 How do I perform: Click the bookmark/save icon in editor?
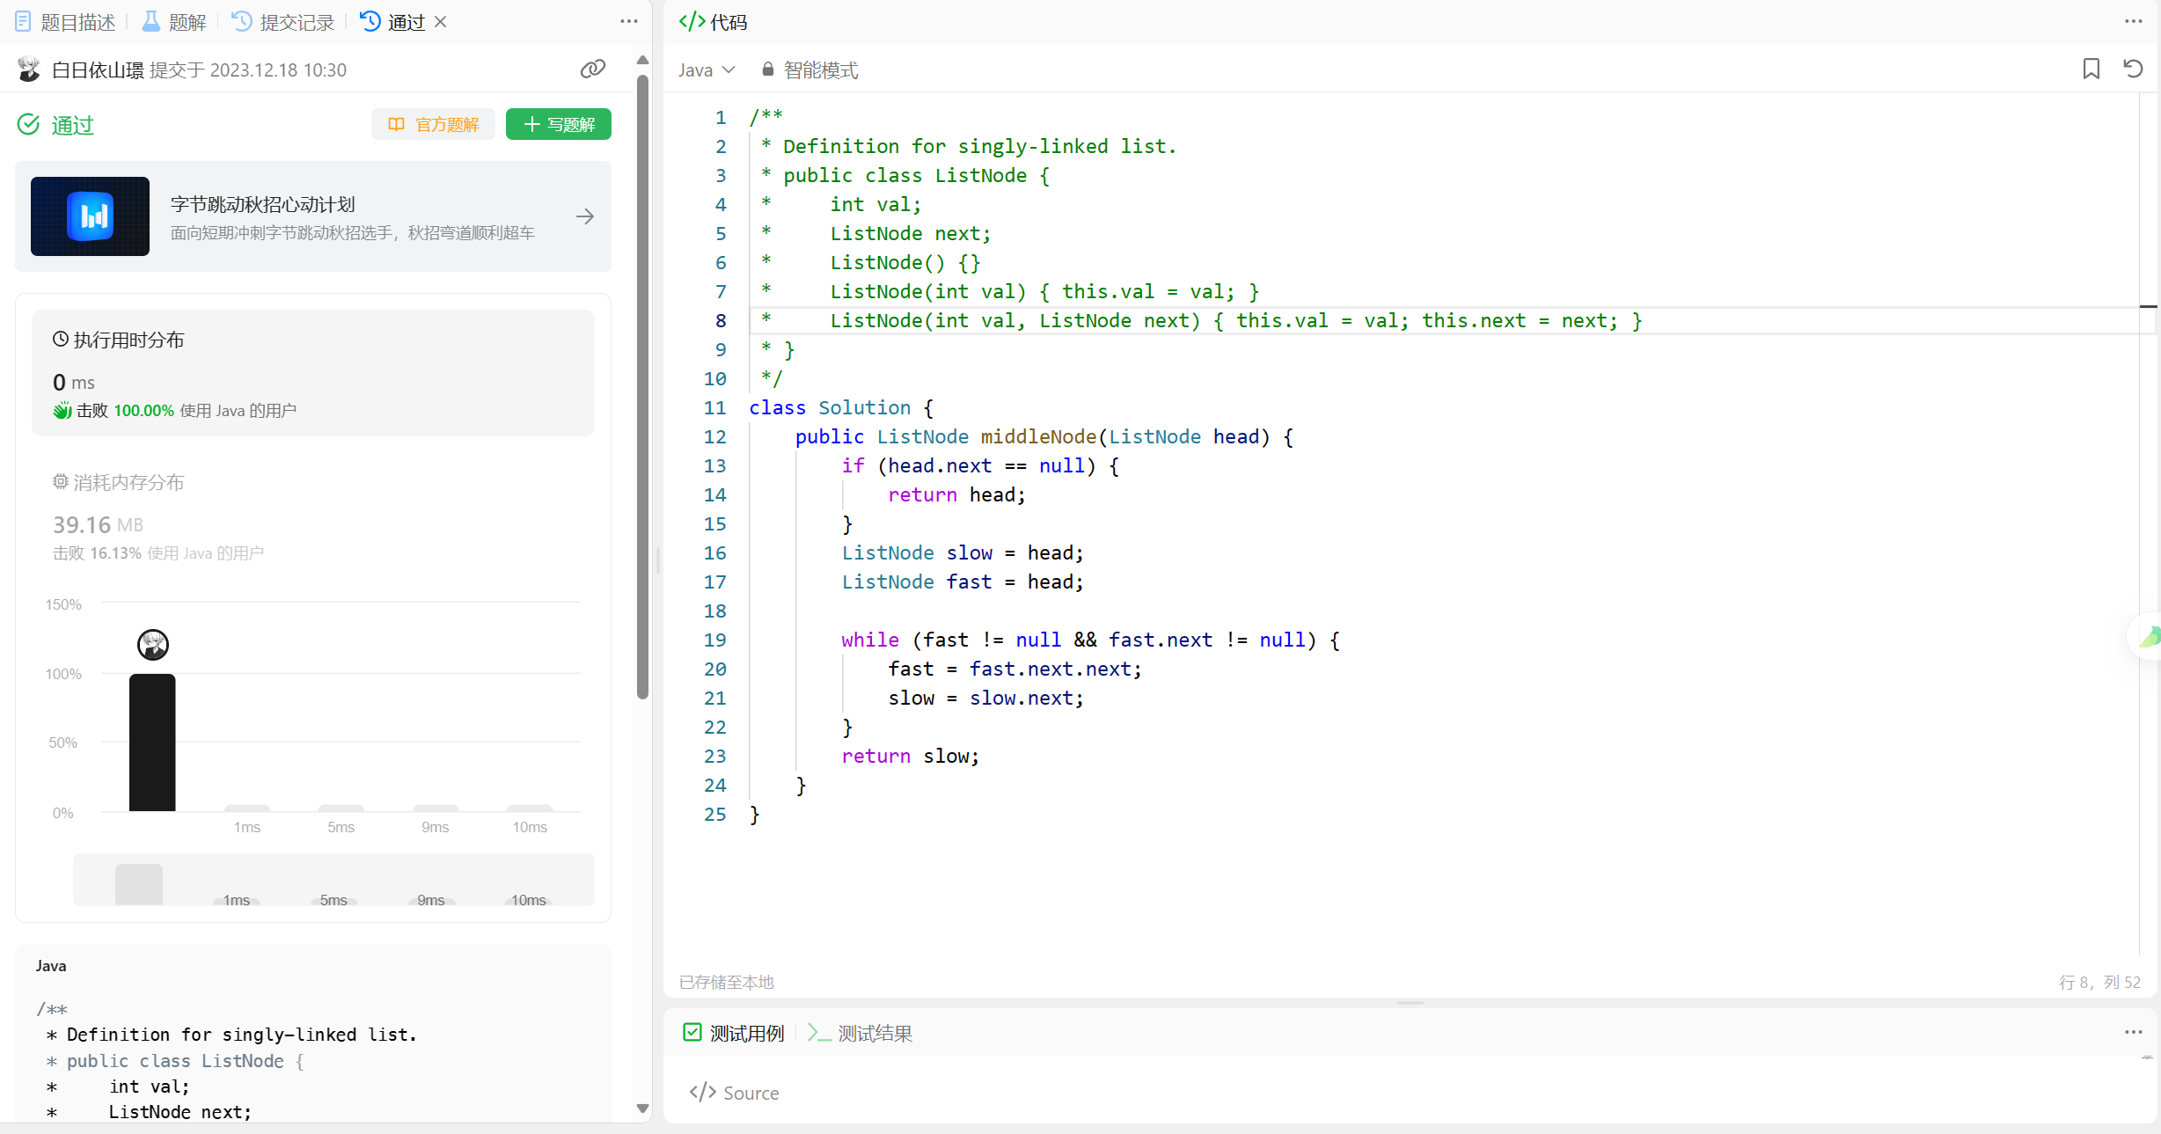click(x=2091, y=70)
